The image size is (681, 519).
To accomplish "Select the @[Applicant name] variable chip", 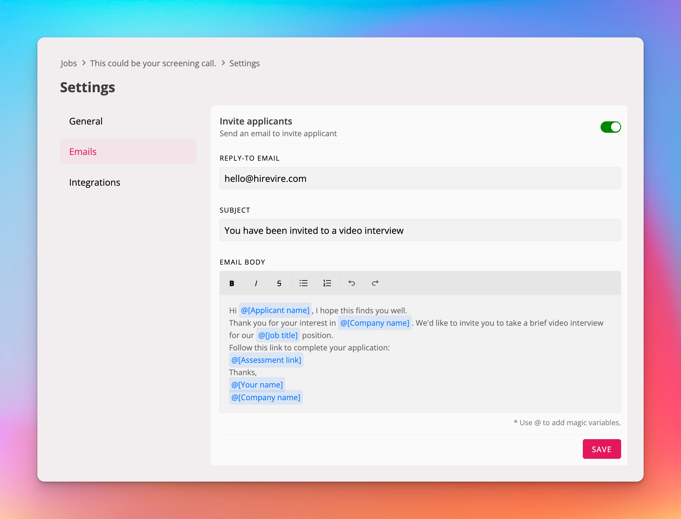I will pyautogui.click(x=275, y=310).
